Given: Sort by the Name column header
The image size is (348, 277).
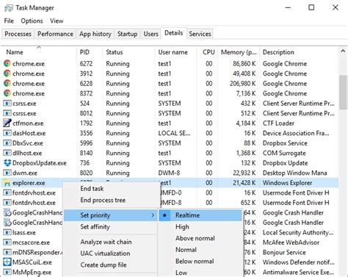Looking at the screenshot, I should 39,52.
